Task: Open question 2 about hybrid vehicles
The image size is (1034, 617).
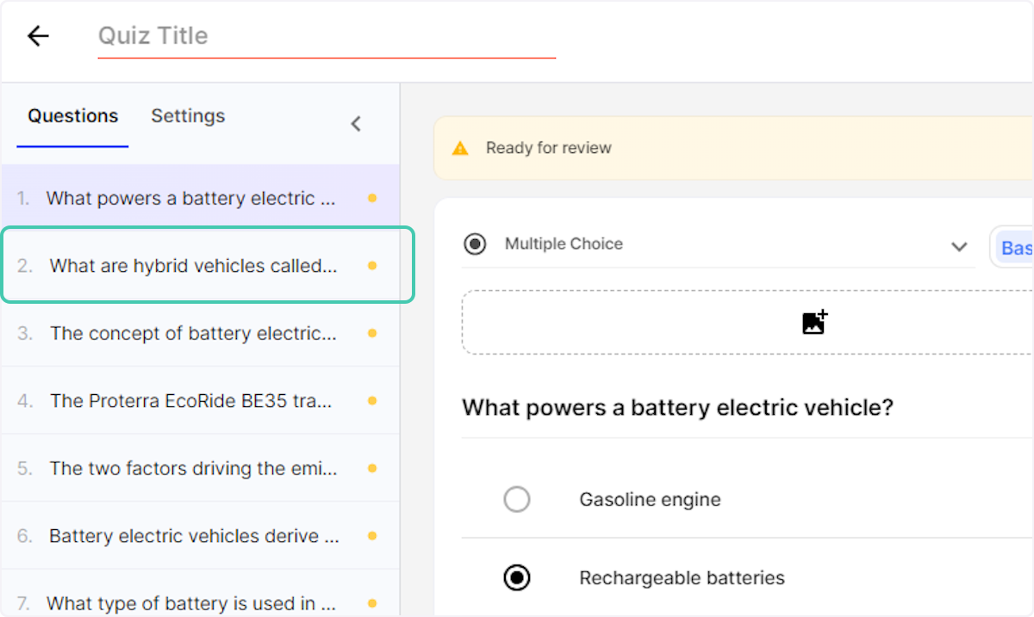Action: pos(193,266)
